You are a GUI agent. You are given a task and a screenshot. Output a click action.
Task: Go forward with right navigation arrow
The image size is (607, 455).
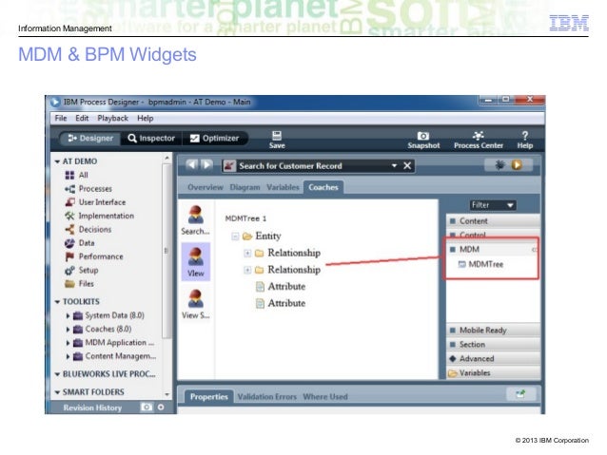[x=206, y=165]
